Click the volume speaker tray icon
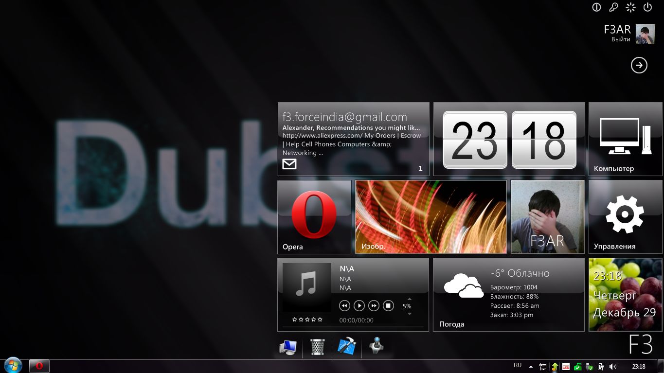The height and width of the screenshot is (373, 664). click(x=612, y=367)
